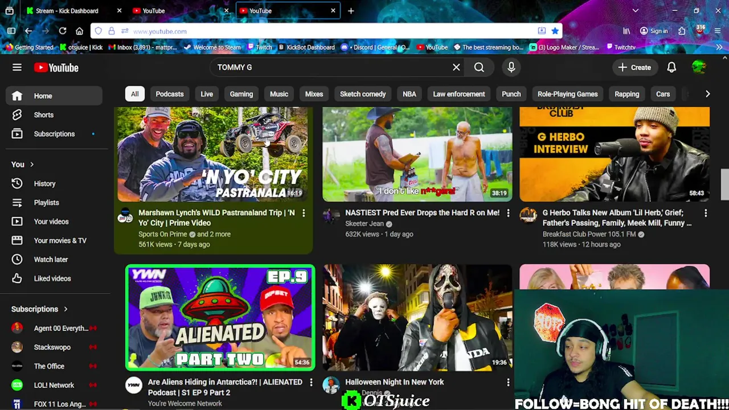
Task: Click the Breakfast Club Power channel avatar
Action: [x=528, y=215]
